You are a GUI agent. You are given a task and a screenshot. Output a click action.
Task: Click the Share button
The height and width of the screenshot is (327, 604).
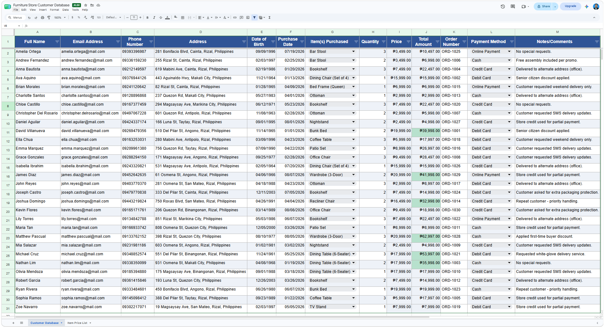point(544,6)
